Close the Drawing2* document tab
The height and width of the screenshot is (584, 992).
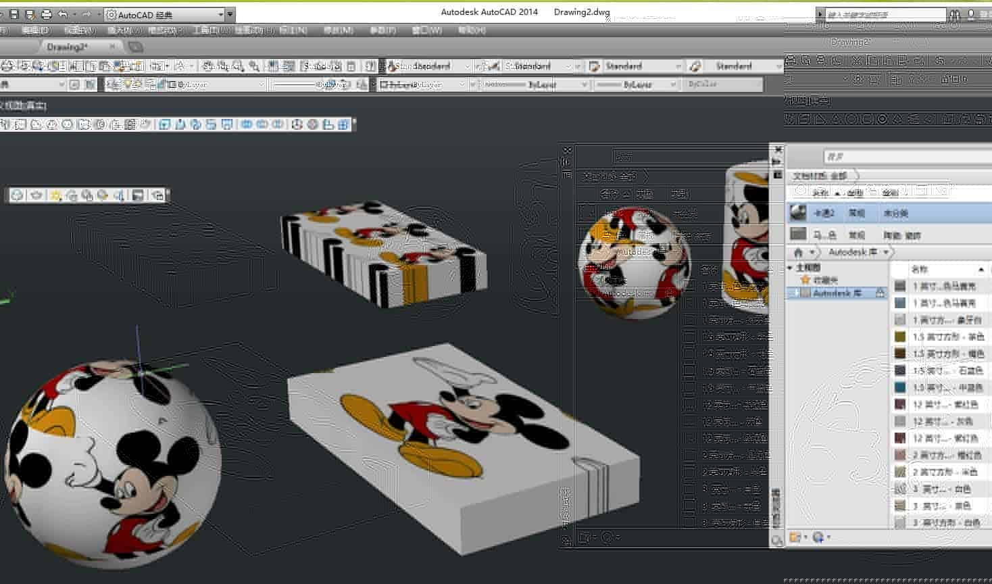pos(112,47)
